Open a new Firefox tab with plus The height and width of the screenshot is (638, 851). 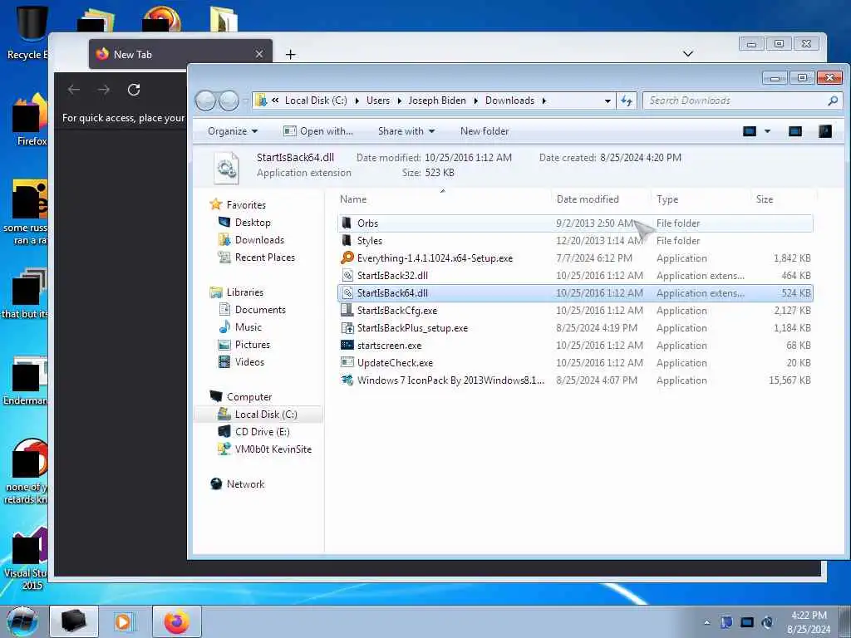[290, 54]
